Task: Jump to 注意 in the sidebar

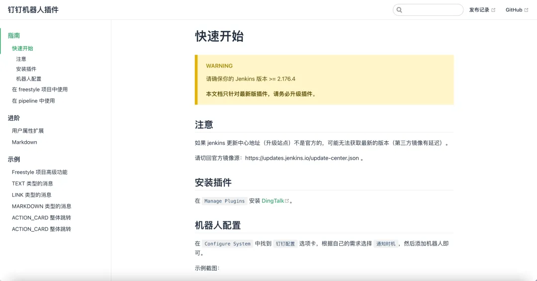Action: 21,59
